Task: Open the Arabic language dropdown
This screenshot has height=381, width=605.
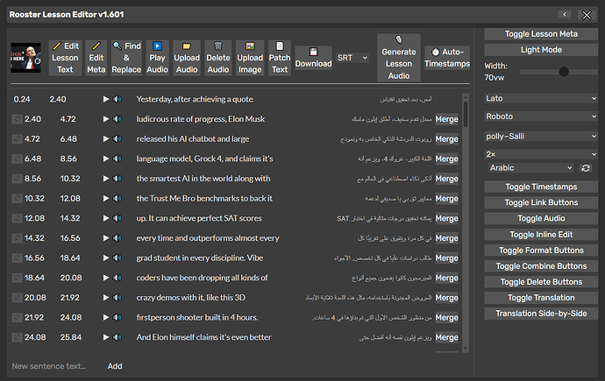Action: point(530,168)
